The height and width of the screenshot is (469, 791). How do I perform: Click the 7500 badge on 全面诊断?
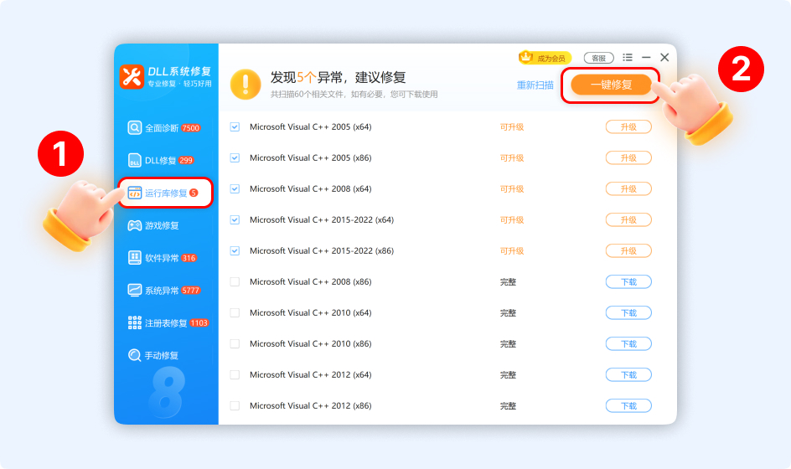(191, 128)
